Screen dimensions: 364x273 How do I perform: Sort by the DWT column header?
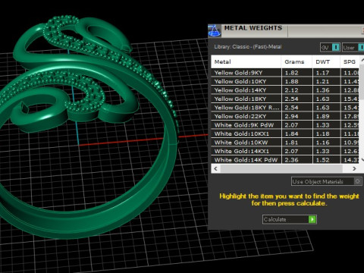point(326,61)
